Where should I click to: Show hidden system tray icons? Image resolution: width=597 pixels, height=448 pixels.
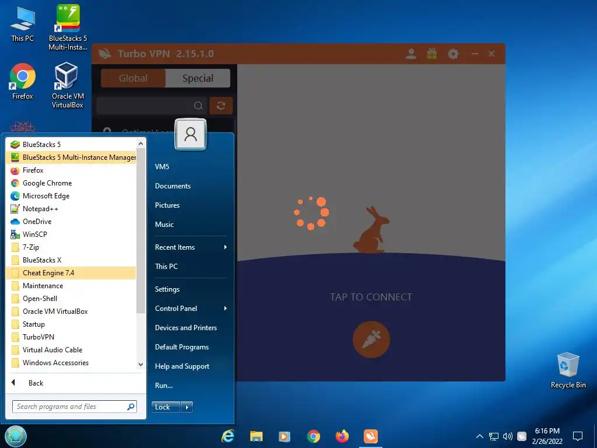pyautogui.click(x=480, y=436)
